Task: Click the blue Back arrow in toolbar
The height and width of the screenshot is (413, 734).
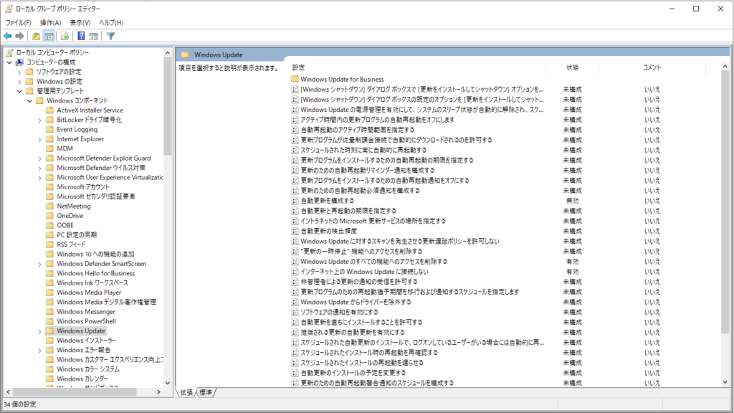Action: coord(8,36)
